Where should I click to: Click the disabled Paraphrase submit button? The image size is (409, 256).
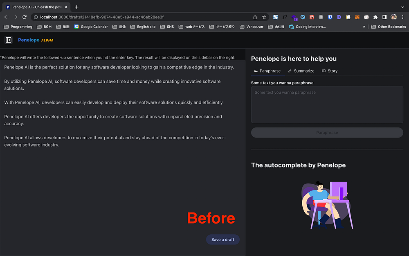coord(327,132)
